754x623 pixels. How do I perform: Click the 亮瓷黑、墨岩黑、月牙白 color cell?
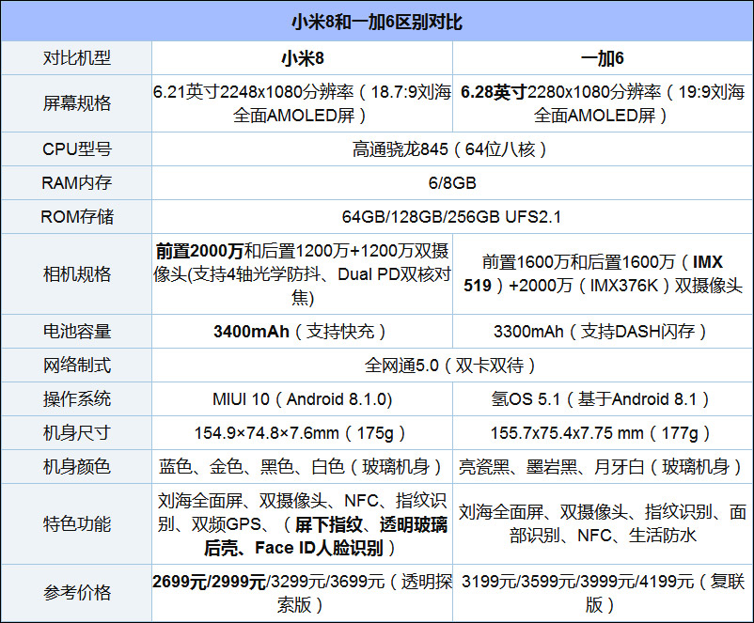[x=603, y=466]
